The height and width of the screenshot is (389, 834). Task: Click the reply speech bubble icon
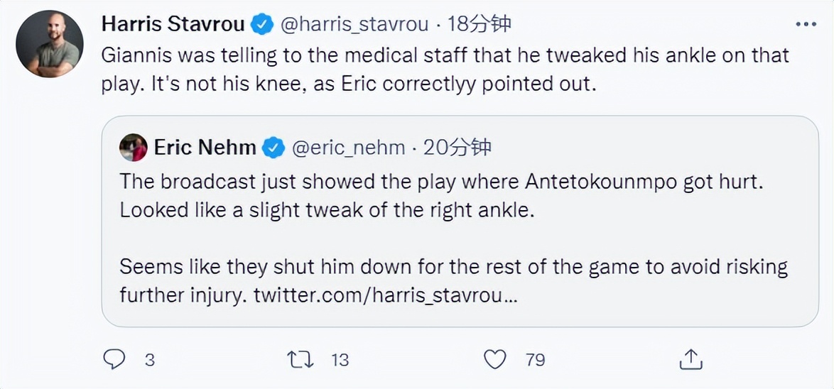[x=114, y=359]
